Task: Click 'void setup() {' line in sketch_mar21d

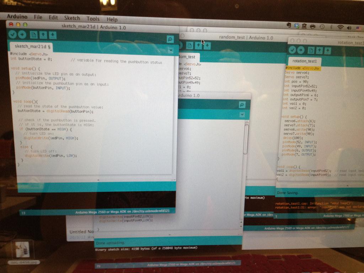Action: [26, 69]
